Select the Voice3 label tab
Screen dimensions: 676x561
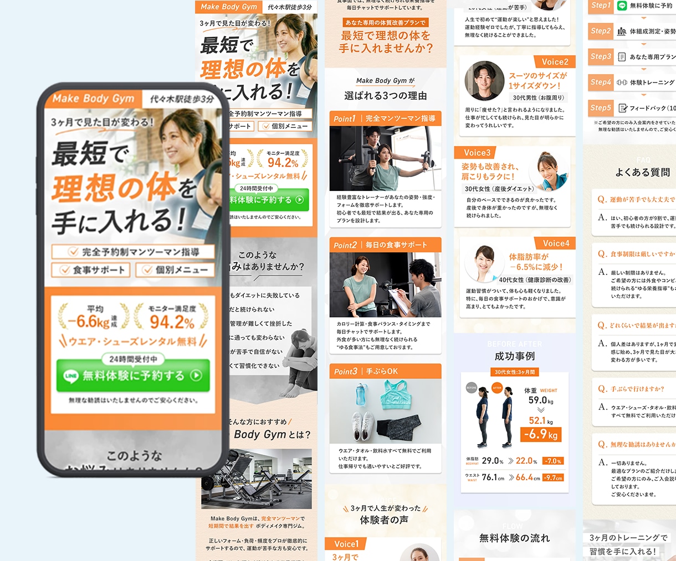pos(475,153)
